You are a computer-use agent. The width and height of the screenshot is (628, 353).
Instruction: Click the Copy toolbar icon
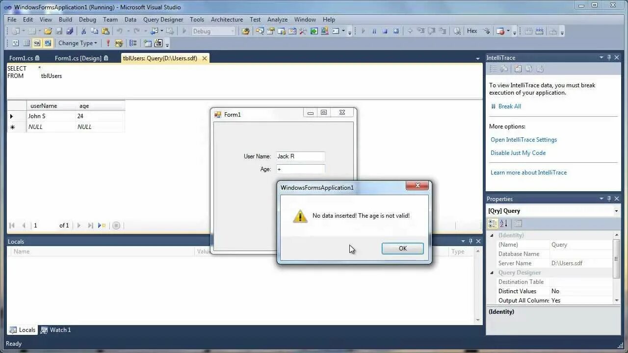coord(94,31)
